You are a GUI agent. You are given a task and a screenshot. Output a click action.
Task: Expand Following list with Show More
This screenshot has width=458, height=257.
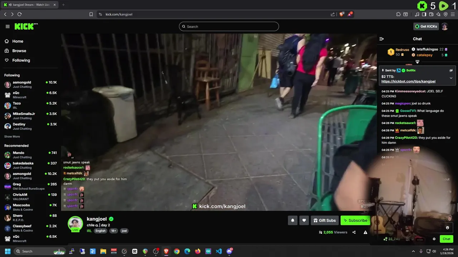pos(12,137)
